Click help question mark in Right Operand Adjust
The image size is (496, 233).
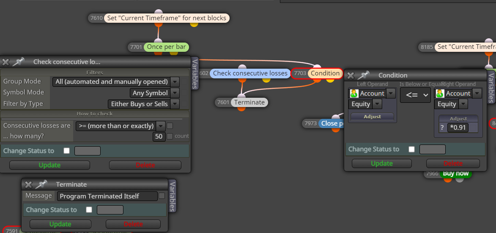pyautogui.click(x=442, y=128)
